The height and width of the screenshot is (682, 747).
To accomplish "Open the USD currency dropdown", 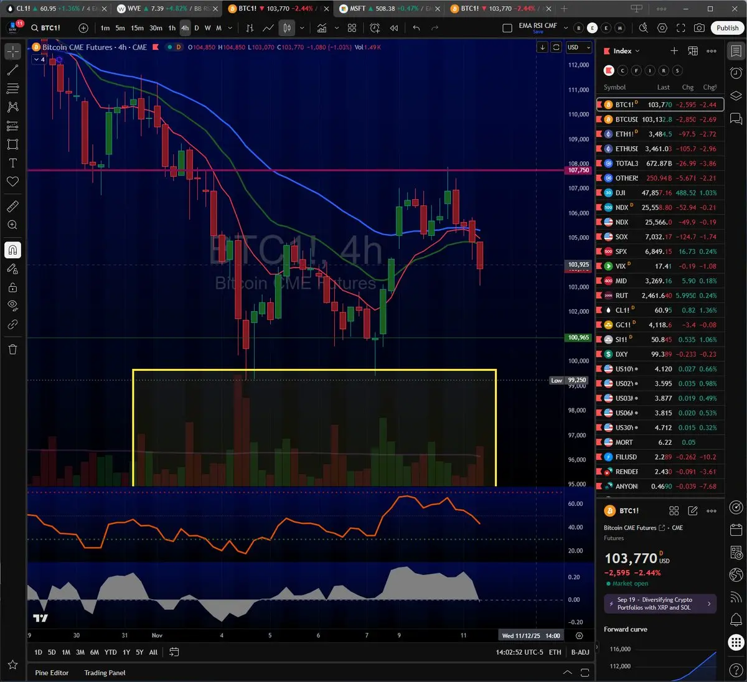I will click(x=579, y=47).
